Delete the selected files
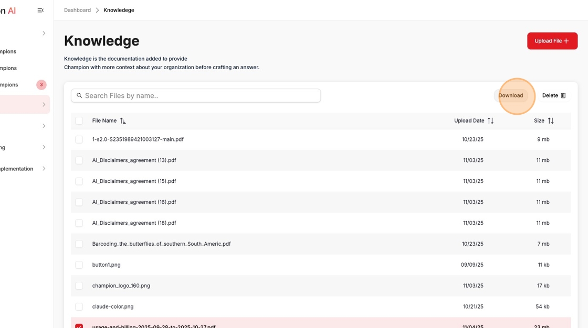 (x=553, y=95)
